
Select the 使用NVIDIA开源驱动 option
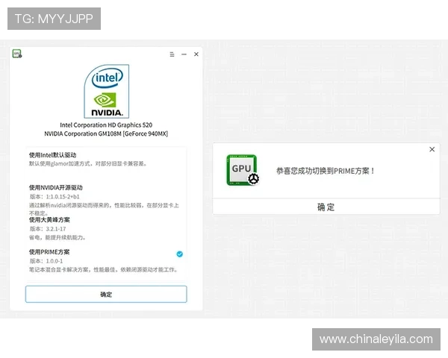click(106, 200)
